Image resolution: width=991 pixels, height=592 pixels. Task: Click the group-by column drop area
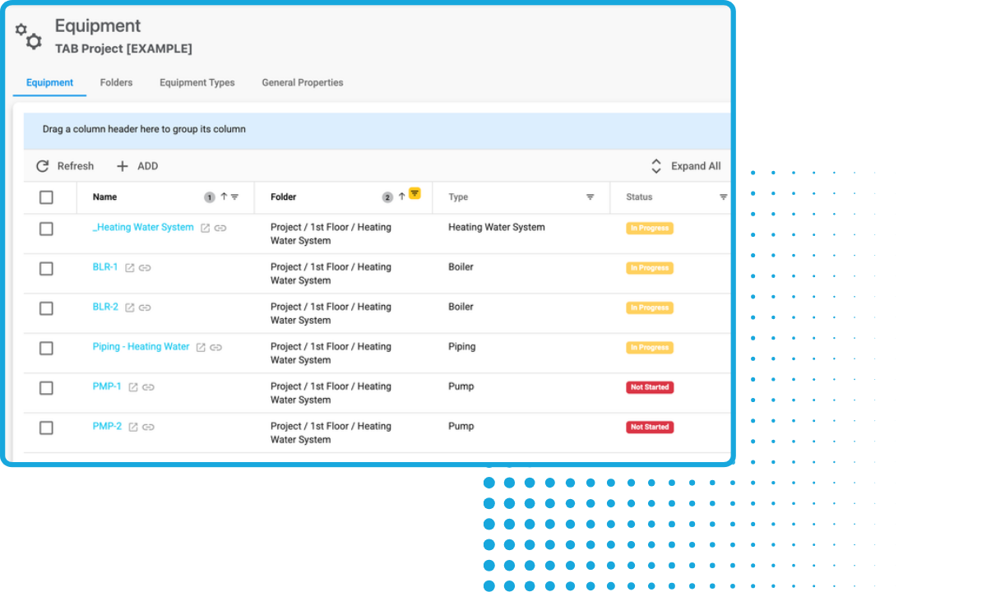coord(377,130)
